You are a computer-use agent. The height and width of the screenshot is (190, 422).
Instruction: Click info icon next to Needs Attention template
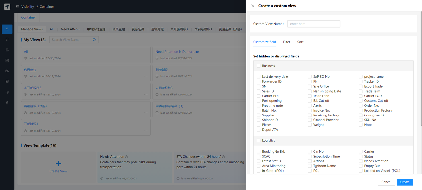[x=127, y=157]
